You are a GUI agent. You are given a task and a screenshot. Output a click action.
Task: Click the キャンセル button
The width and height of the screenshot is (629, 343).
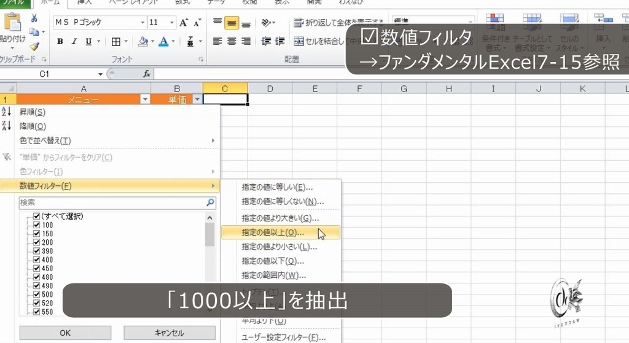coord(170,333)
